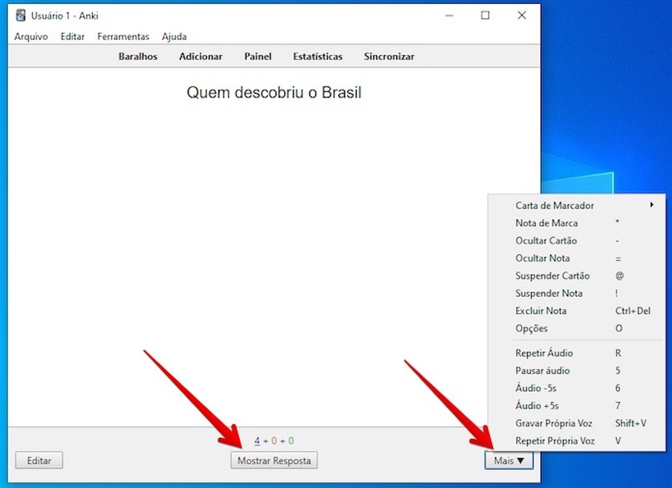The height and width of the screenshot is (488, 672).
Task: Open the Ferramentas menu
Action: click(123, 36)
